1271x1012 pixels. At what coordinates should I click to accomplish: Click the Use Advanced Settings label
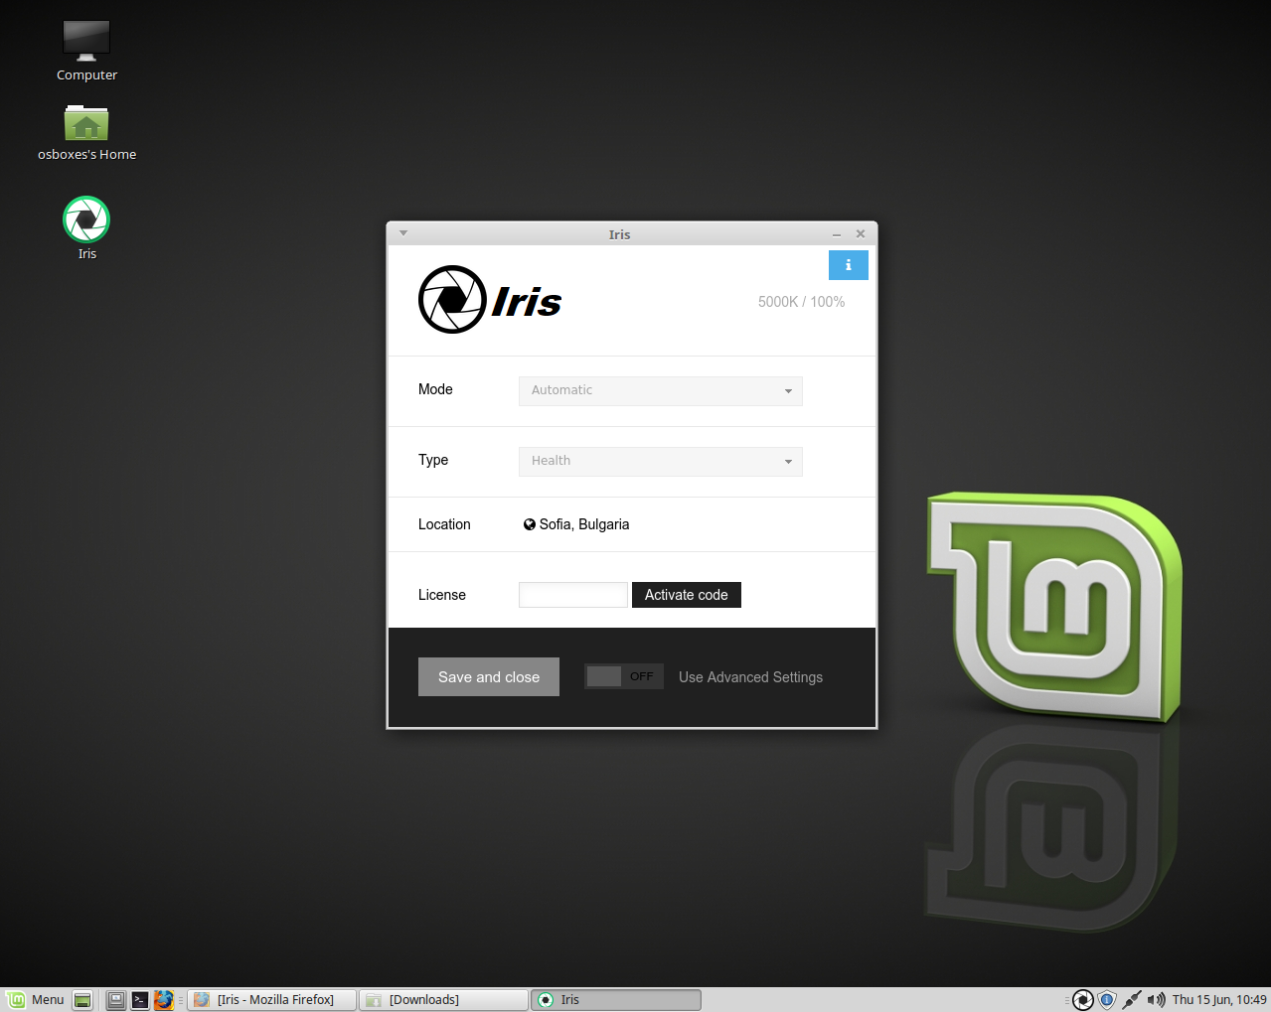750,677
